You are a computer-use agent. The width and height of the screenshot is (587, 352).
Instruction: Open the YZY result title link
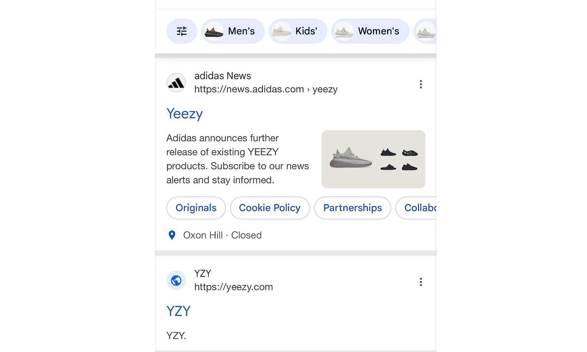[178, 311]
